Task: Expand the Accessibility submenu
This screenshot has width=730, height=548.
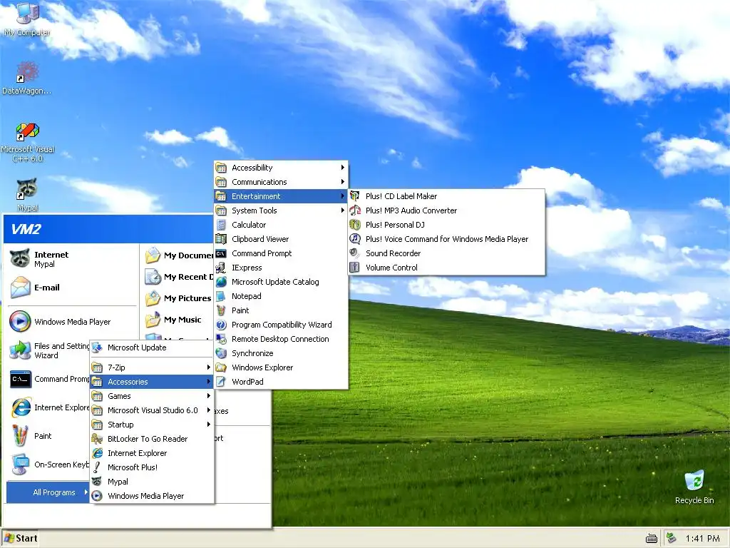Action: 281,168
